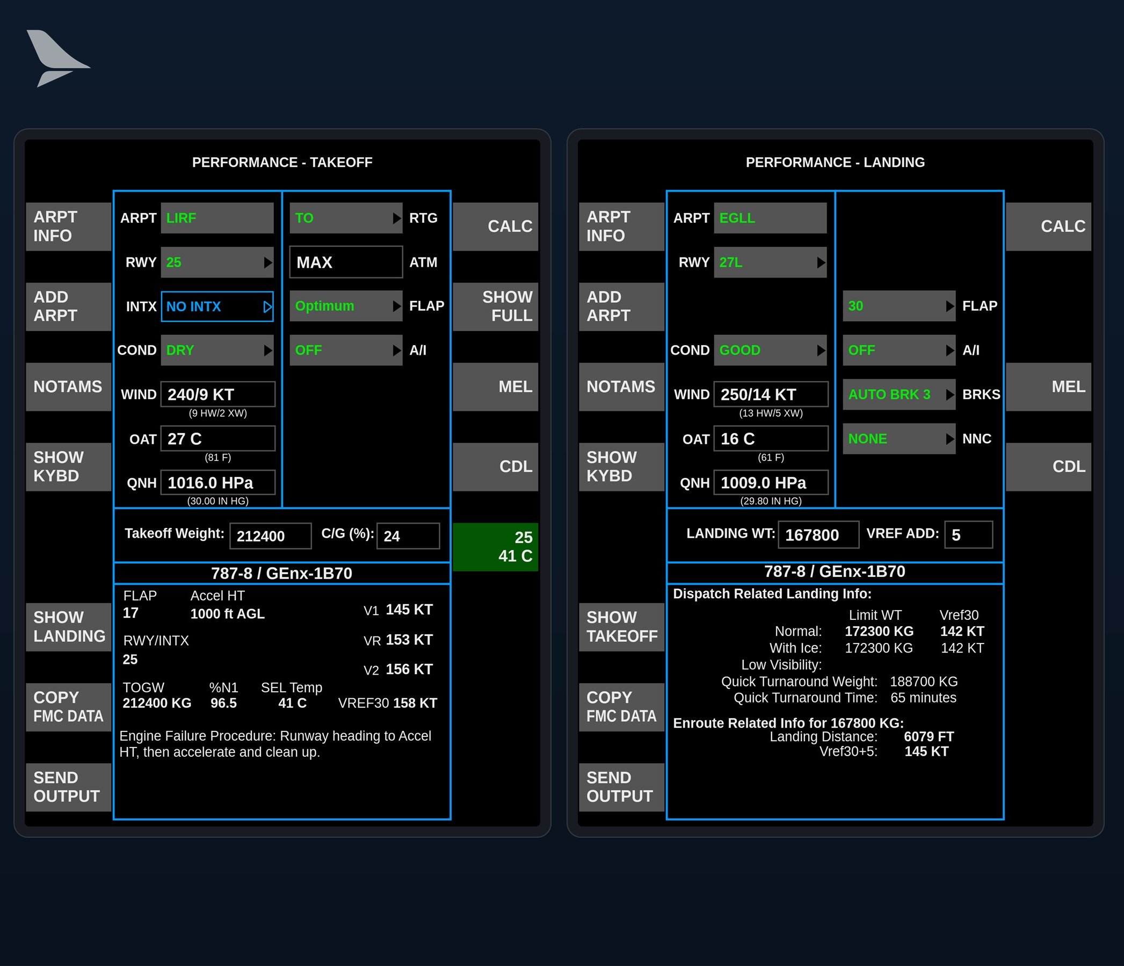The width and height of the screenshot is (1124, 966).
Task: Open landing A/I OFF dropdown
Action: click(900, 350)
